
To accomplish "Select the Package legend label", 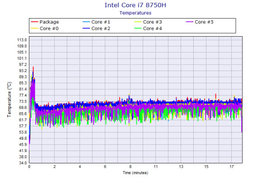I will coord(49,22).
